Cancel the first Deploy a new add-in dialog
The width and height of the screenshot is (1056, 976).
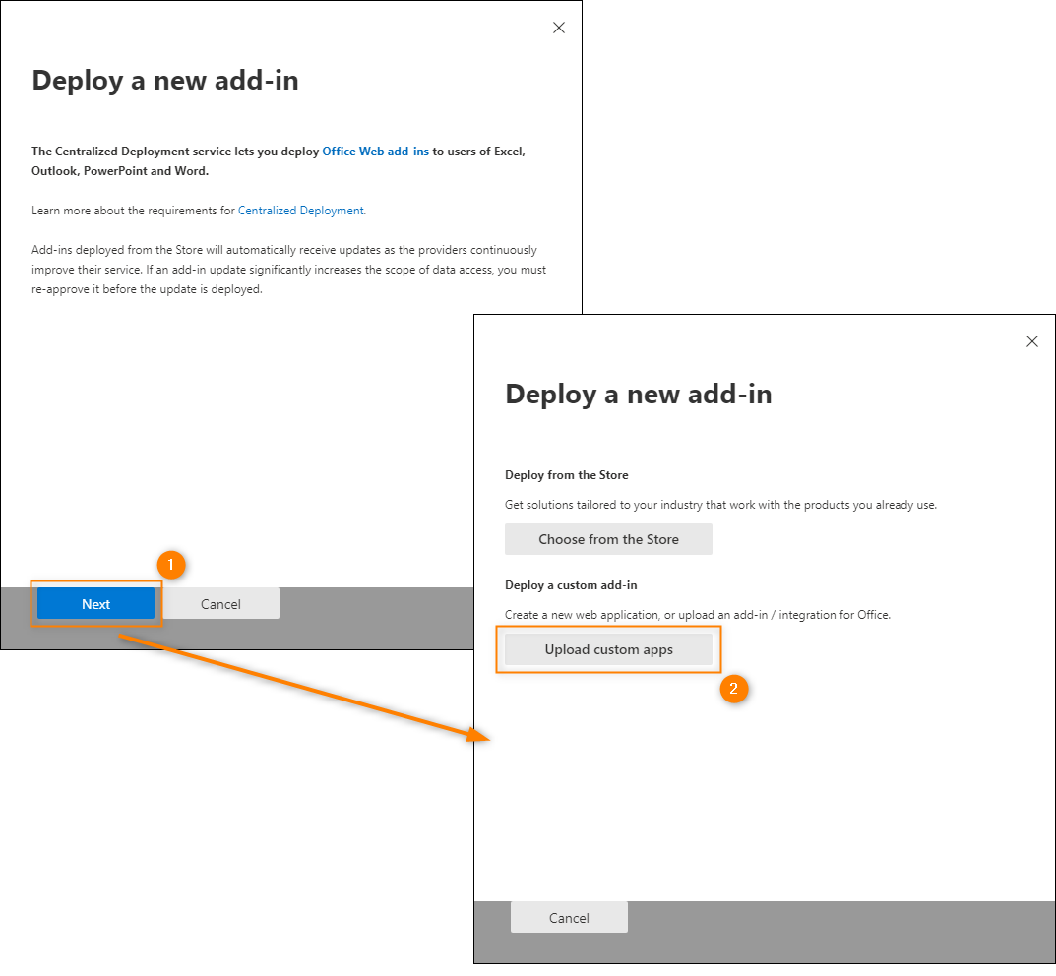pos(220,603)
